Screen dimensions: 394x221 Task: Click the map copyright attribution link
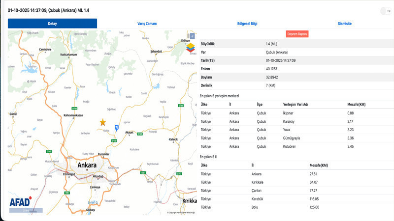point(181,213)
